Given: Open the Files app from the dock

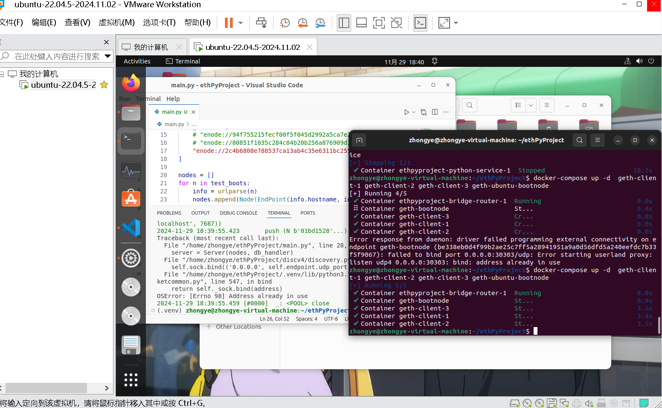Looking at the screenshot, I should tap(131, 112).
